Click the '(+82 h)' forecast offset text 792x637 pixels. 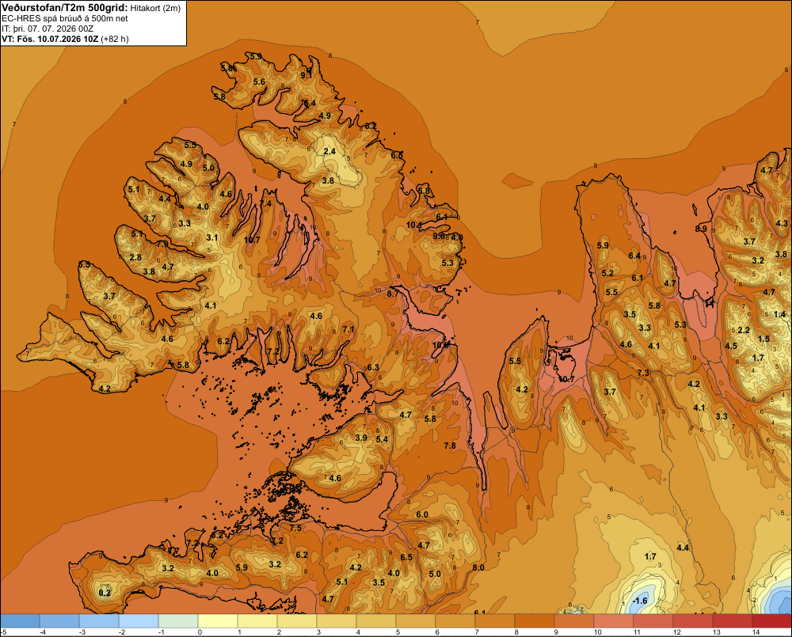115,39
